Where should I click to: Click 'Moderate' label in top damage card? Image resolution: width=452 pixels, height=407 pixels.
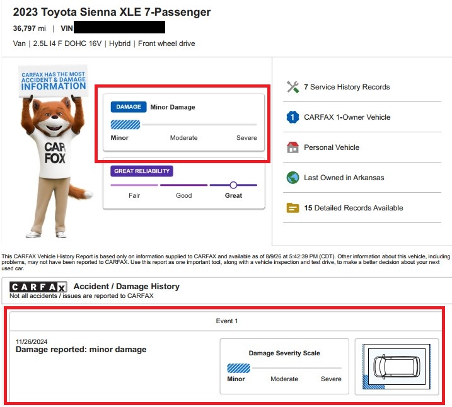[x=183, y=138]
